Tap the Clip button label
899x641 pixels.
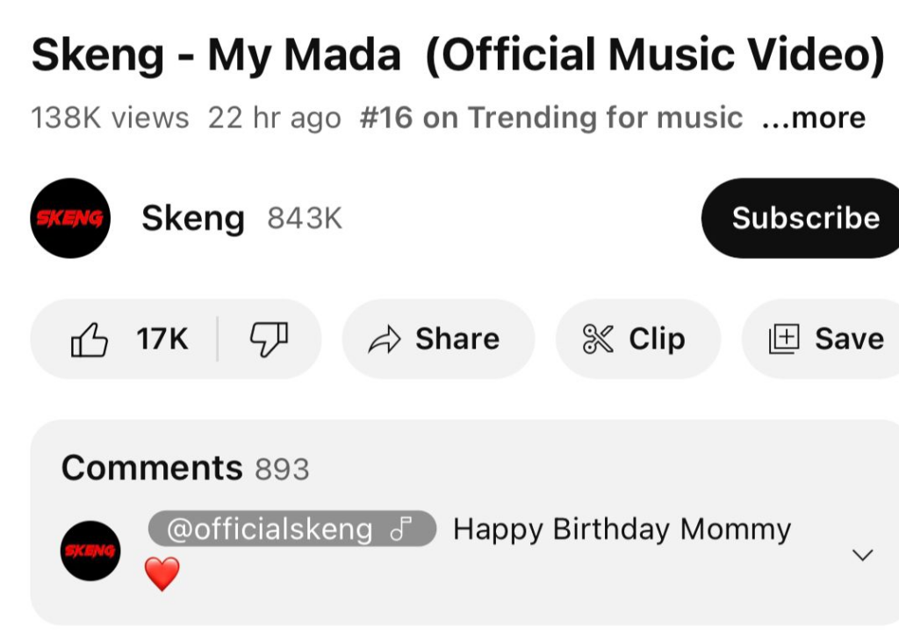[657, 339]
